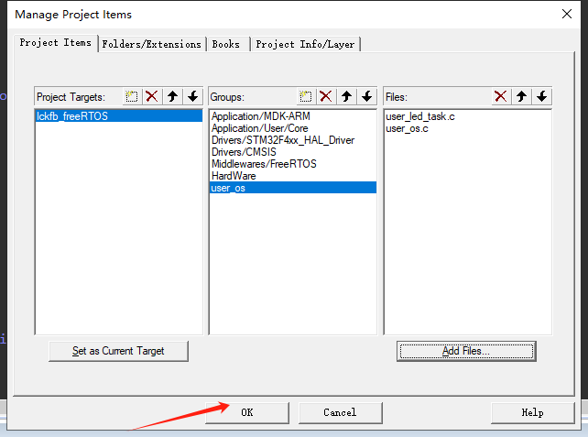
Task: Move project target up arrow
Action: tap(172, 96)
